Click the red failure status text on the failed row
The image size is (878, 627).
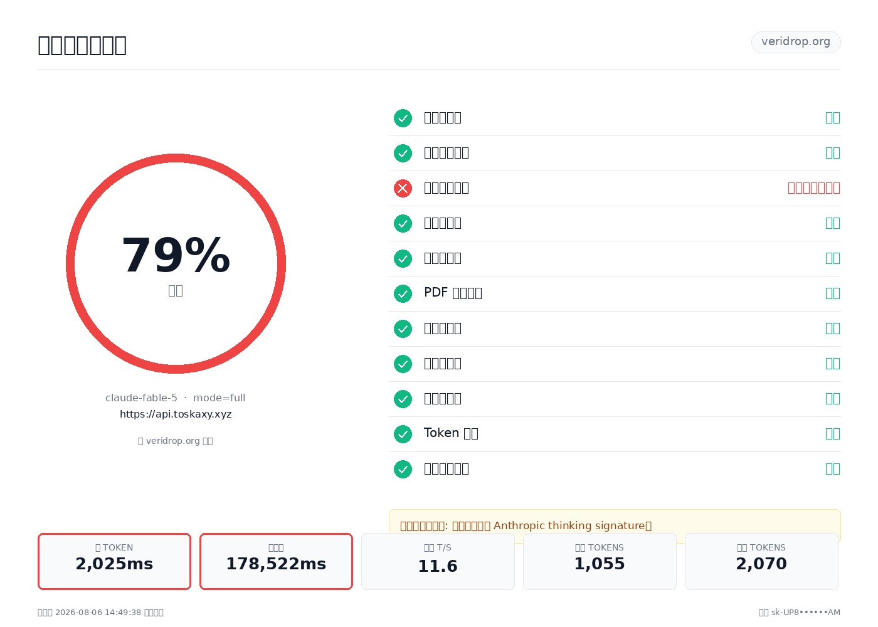(813, 188)
